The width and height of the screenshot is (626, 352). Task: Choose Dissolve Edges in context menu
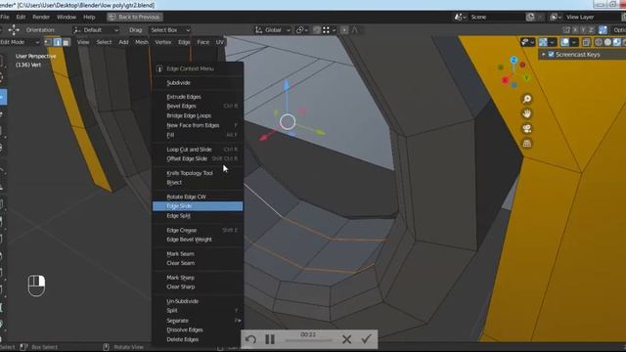click(198, 330)
